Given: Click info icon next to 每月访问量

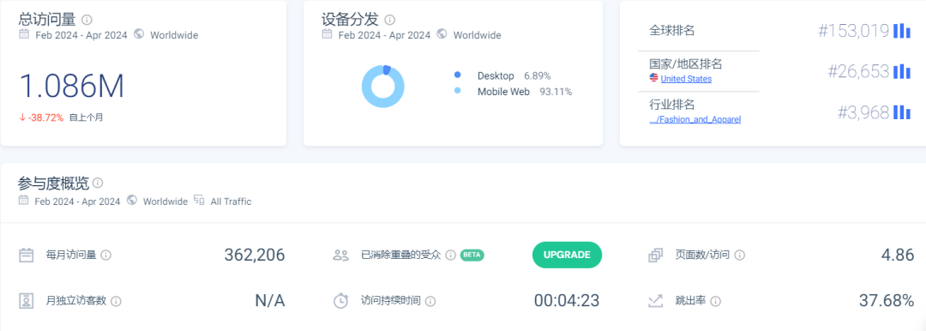Looking at the screenshot, I should point(105,256).
